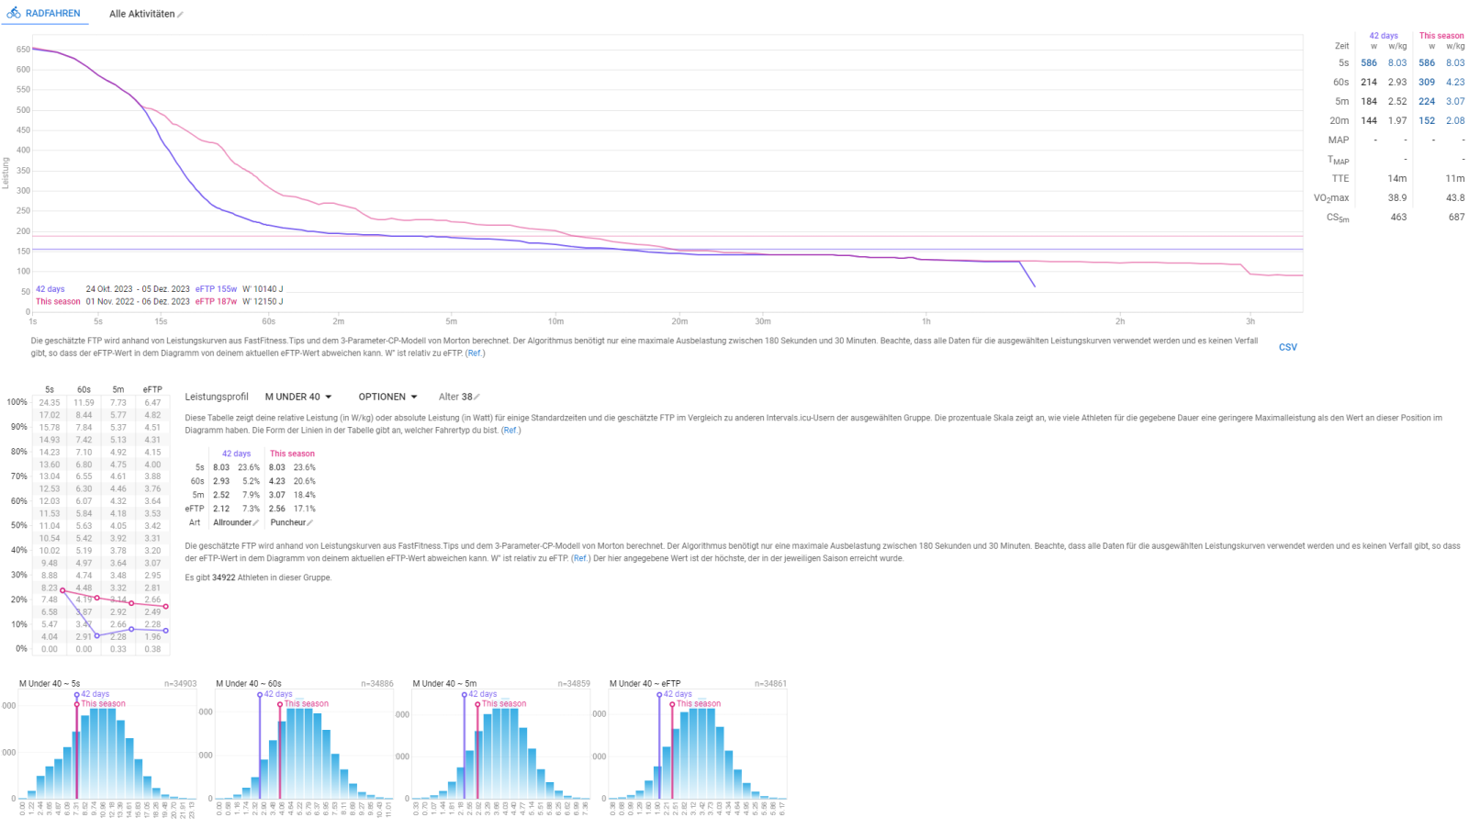Open the M UNDER 40 group dropdown
Image resolution: width=1469 pixels, height=829 pixels.
pyautogui.click(x=298, y=398)
